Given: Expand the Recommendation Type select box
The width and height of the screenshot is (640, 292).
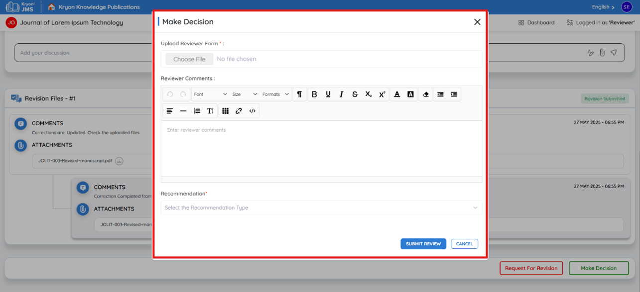Looking at the screenshot, I should [x=321, y=208].
